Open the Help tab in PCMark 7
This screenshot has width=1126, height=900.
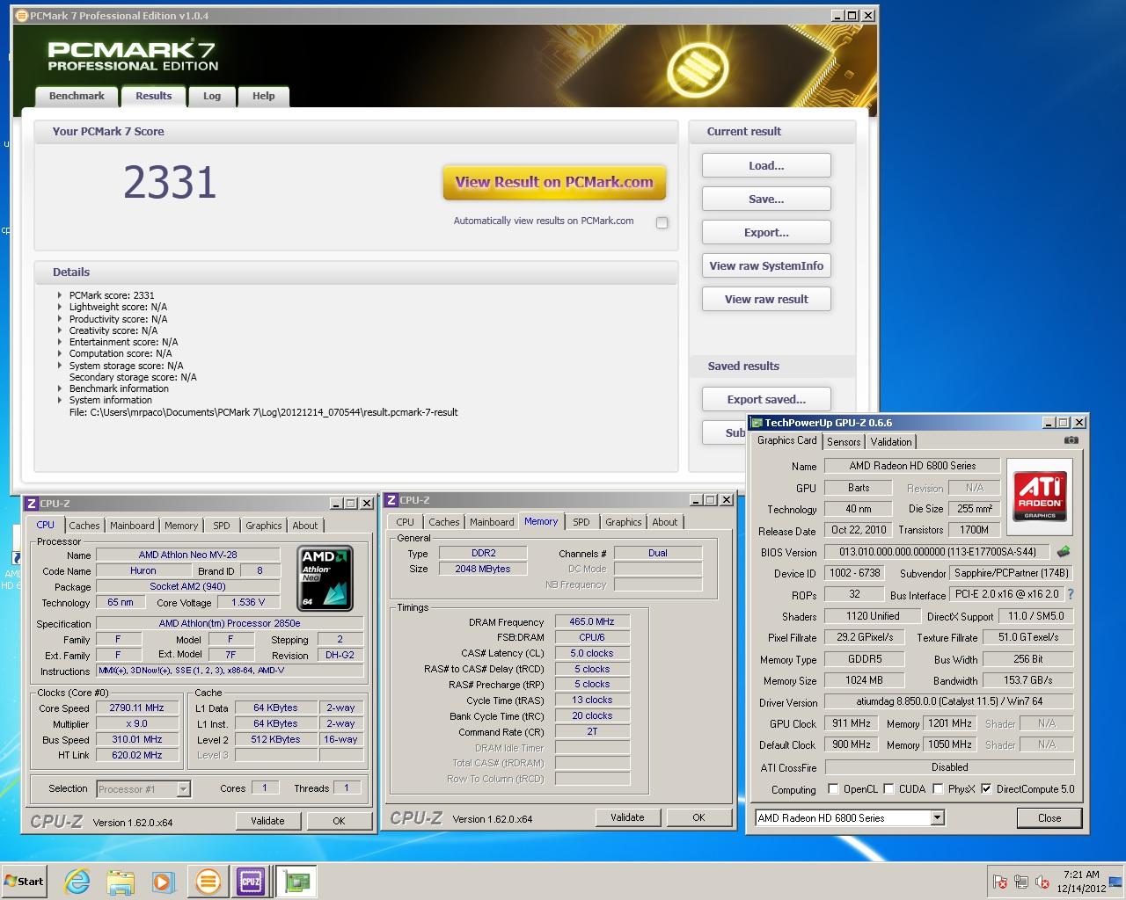click(x=264, y=96)
